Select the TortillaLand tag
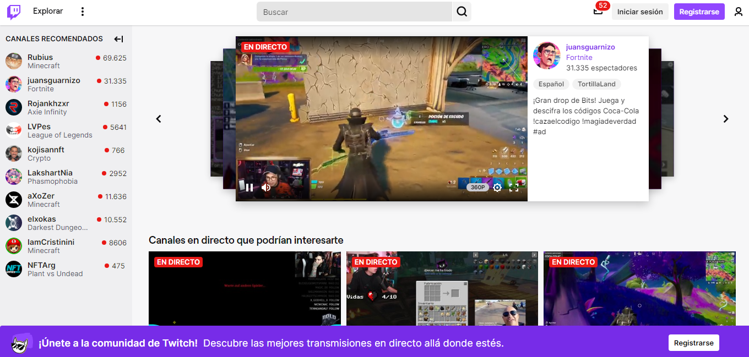This screenshot has width=749, height=357. tap(596, 84)
